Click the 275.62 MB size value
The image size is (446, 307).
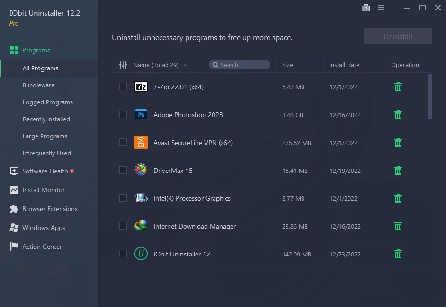click(296, 143)
